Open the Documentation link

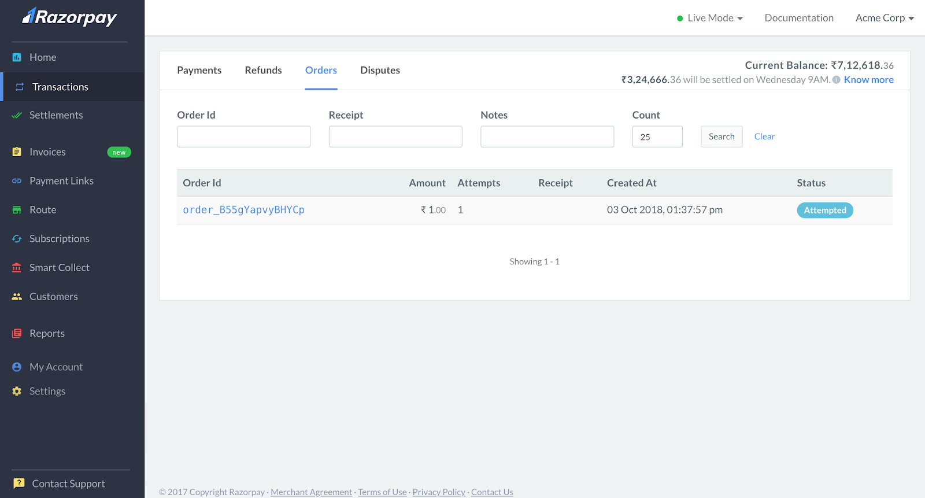click(x=799, y=18)
